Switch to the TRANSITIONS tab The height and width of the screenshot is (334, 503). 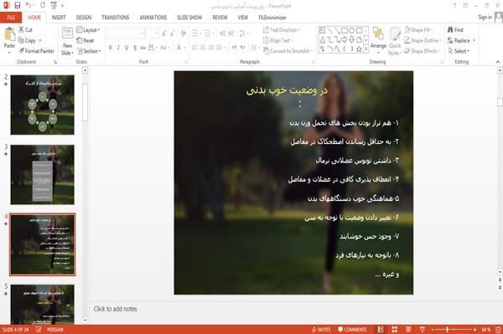click(x=116, y=18)
